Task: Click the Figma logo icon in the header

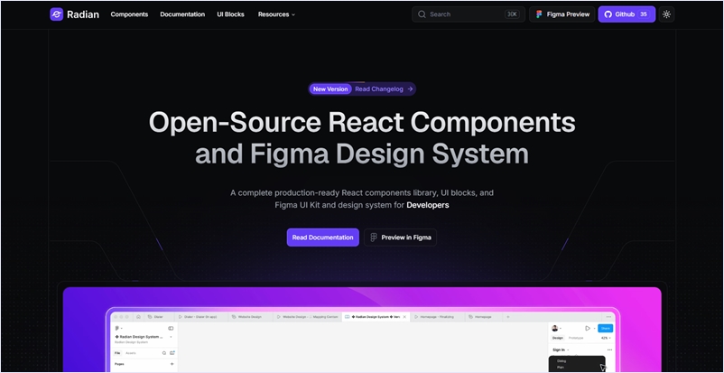Action: tap(539, 14)
